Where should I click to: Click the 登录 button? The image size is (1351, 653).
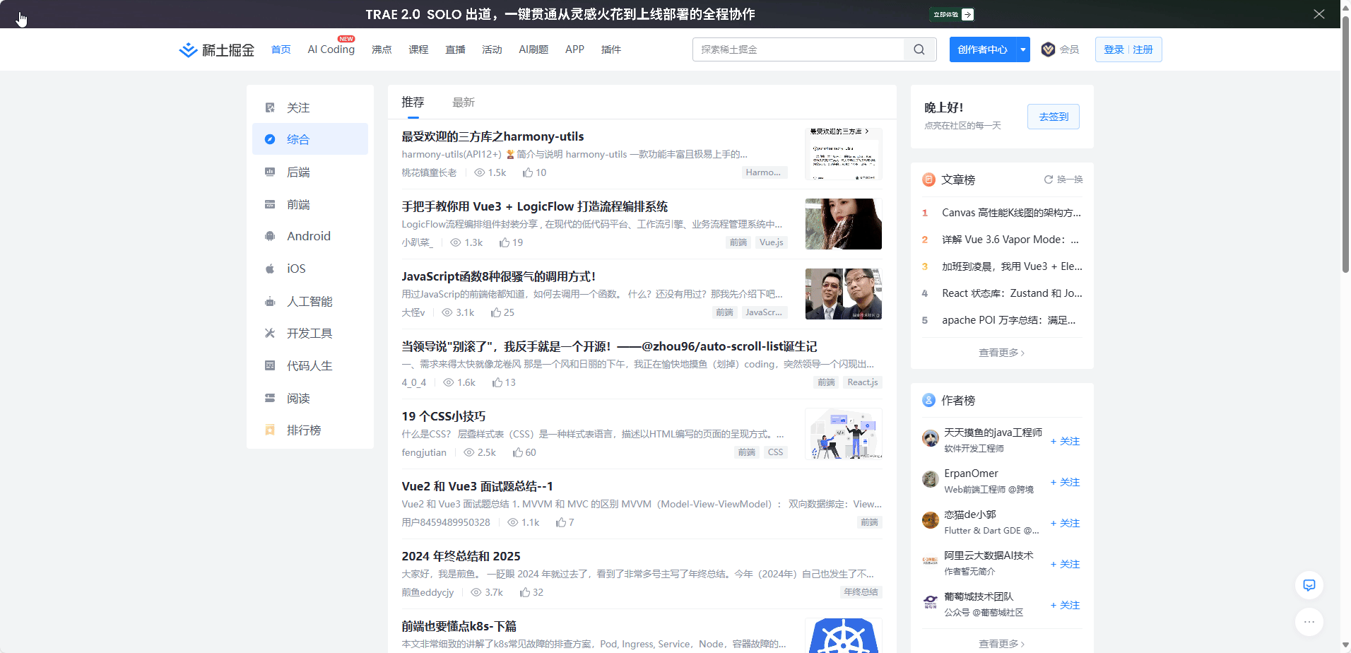pos(1114,49)
